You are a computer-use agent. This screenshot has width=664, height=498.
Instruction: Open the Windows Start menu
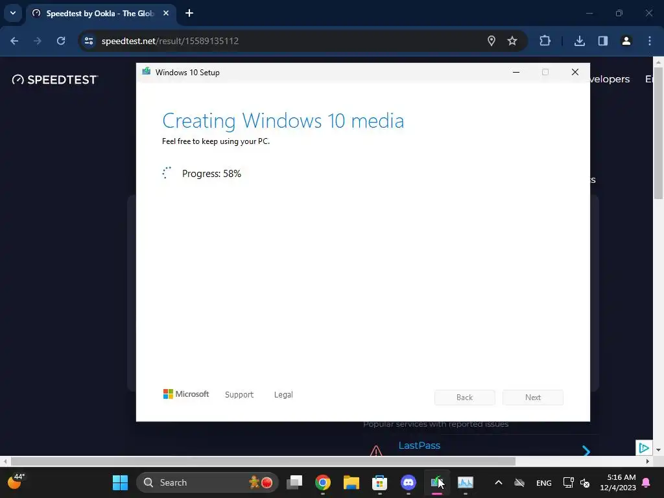click(x=120, y=482)
